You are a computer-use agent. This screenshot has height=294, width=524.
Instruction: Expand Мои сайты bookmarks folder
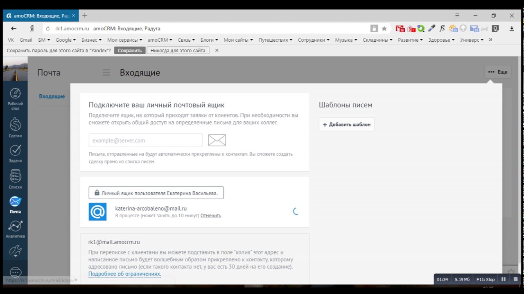pos(238,40)
